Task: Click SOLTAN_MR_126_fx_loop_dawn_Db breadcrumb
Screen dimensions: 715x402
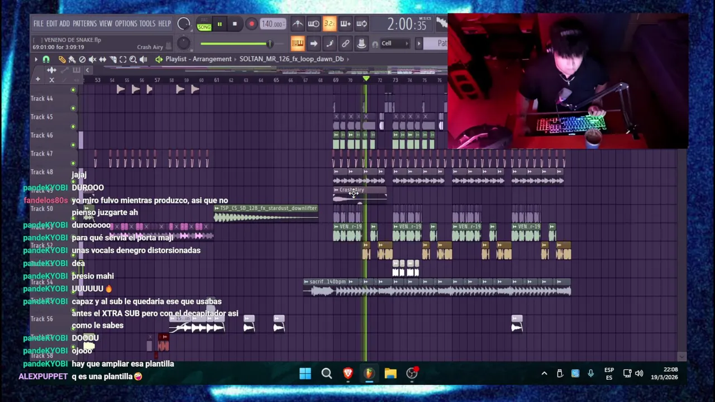Action: pos(292,59)
